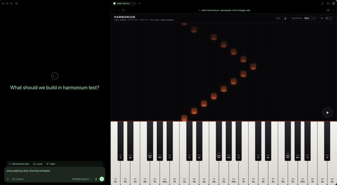Click the expand pane diagonal arrows icon
Screen dimensions: 337x185
point(322,3)
